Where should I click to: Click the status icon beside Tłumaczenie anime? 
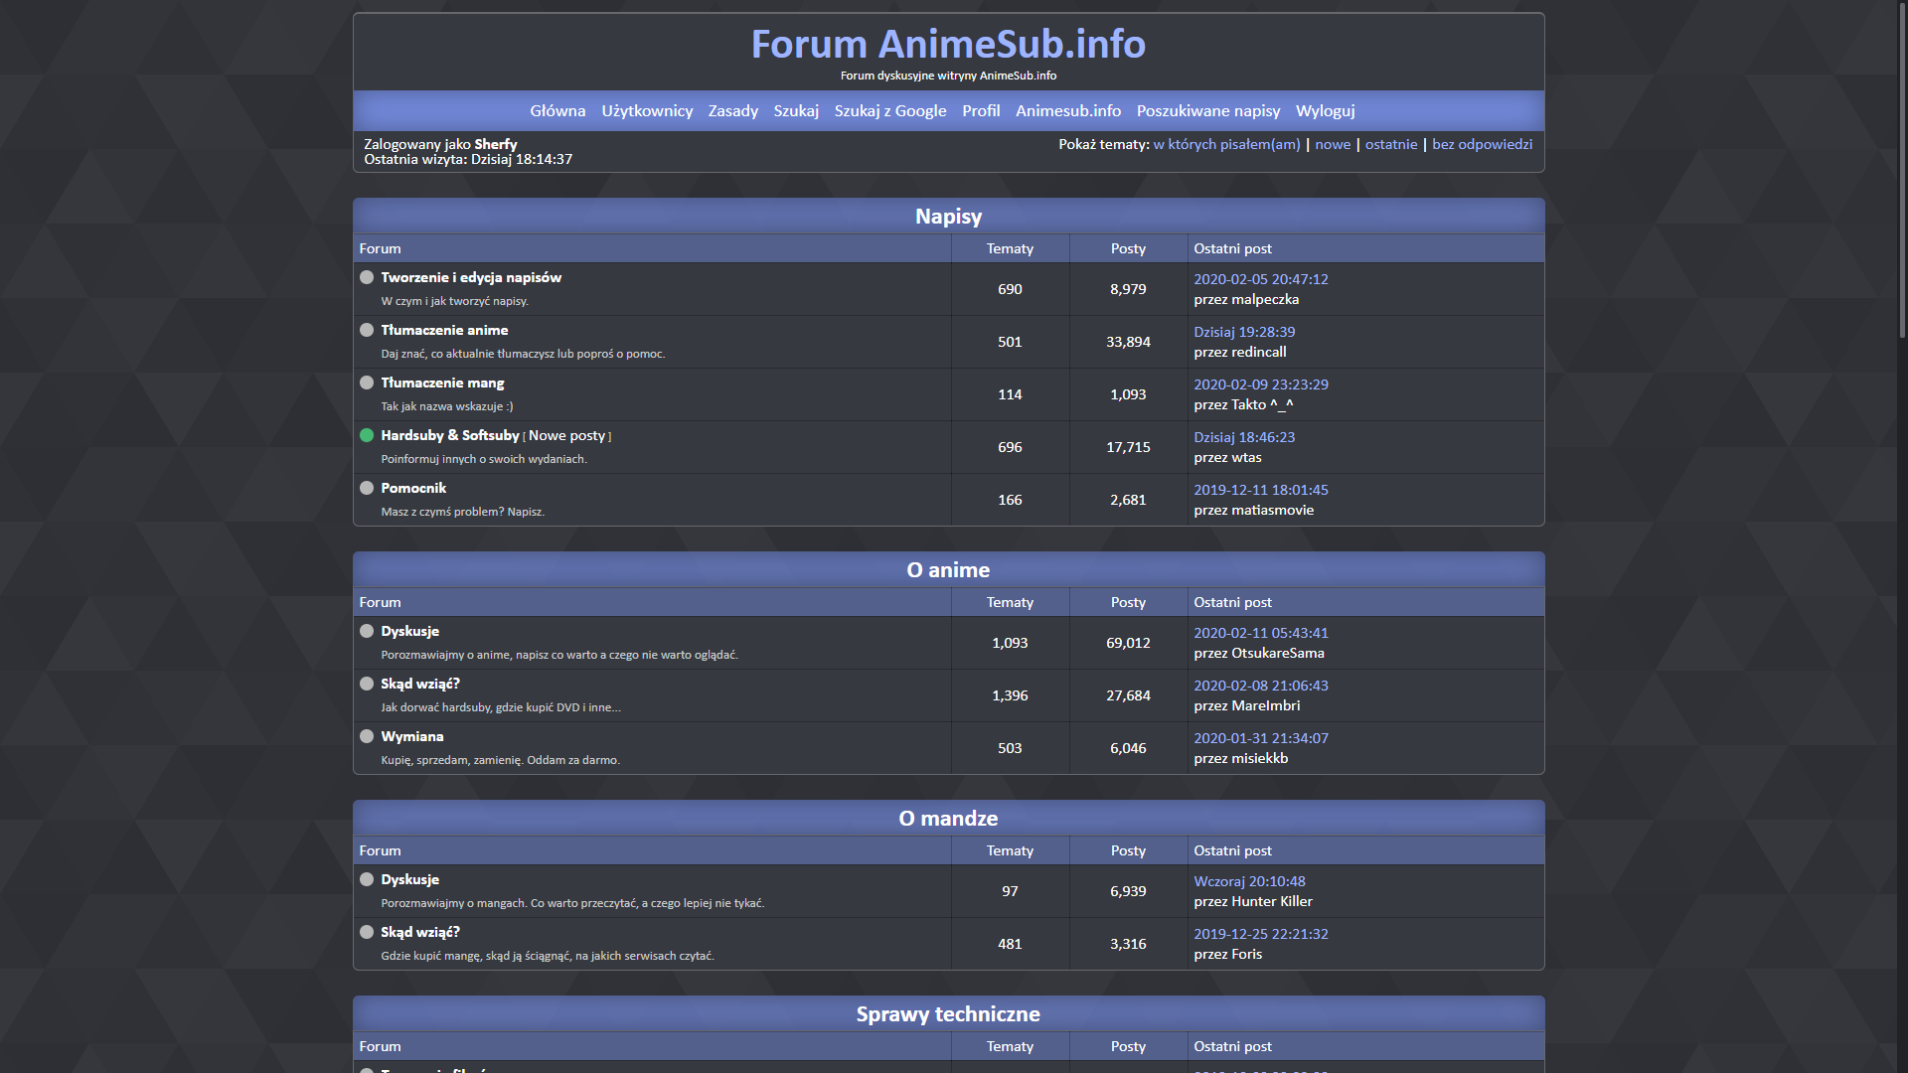367,330
